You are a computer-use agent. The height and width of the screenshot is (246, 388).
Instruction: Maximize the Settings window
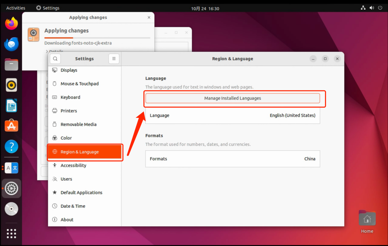(x=325, y=59)
